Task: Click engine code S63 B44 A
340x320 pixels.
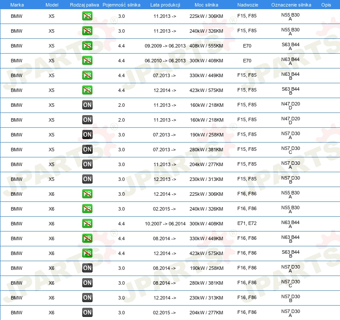Action: point(290,46)
